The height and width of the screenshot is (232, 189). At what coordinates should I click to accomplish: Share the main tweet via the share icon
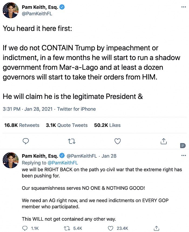[164, 141]
